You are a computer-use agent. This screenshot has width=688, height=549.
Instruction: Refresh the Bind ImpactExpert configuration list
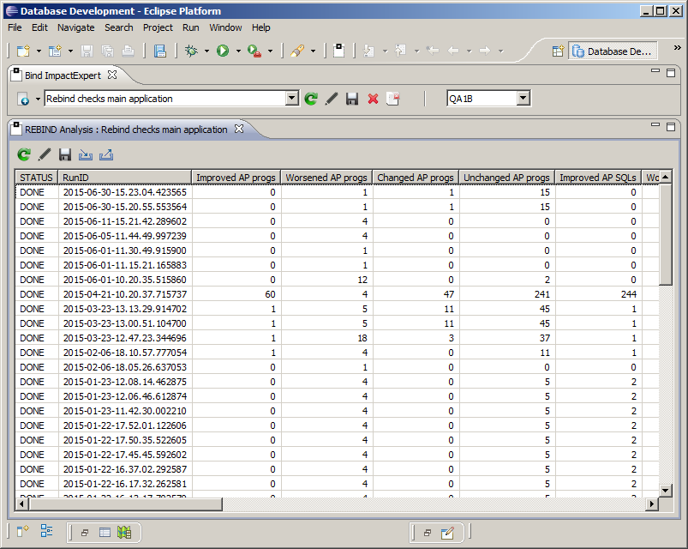pyautogui.click(x=312, y=99)
